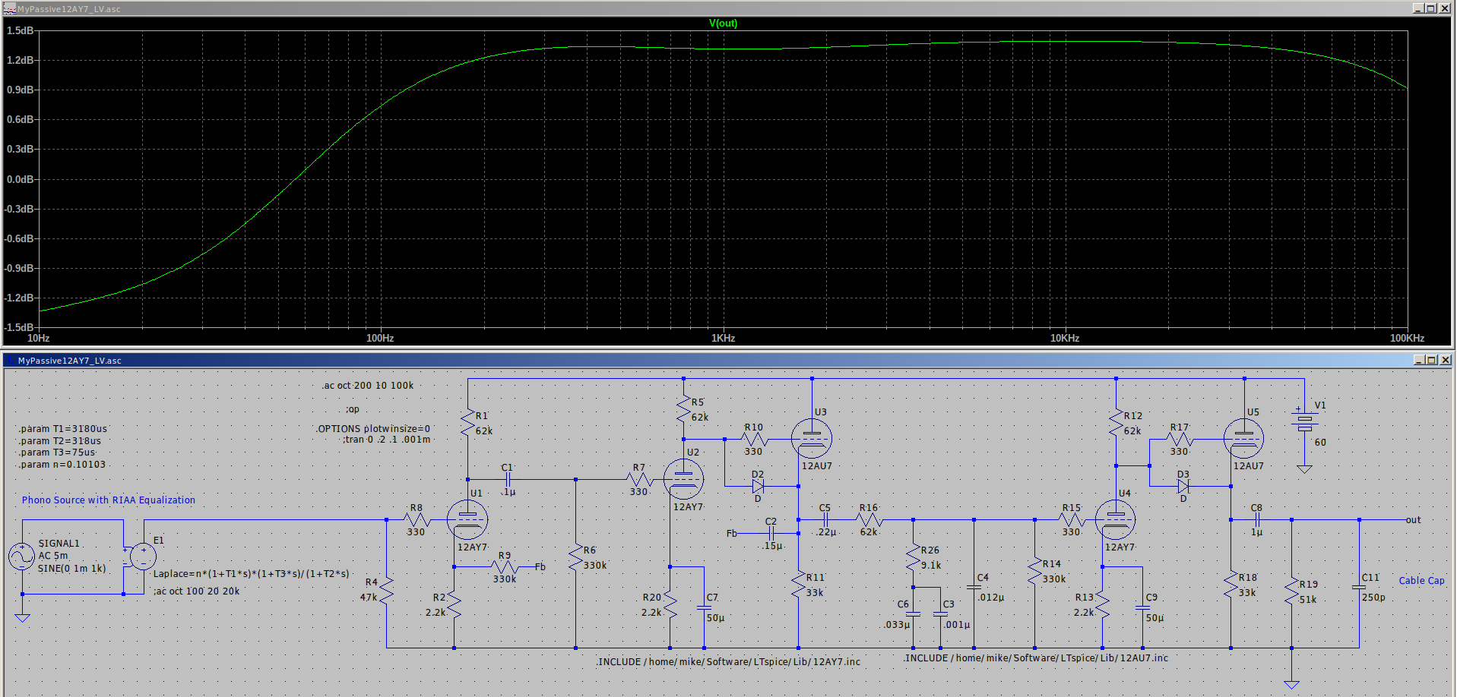Click the 100Hz frequency axis label

[x=380, y=339]
